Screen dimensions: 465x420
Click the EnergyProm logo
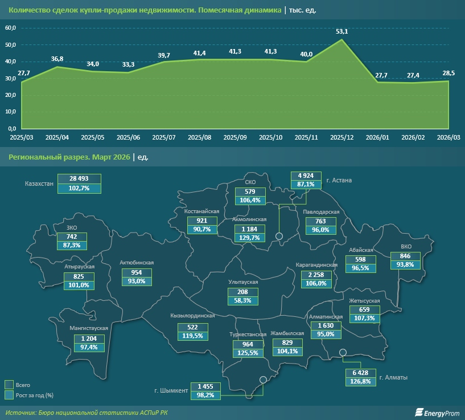pyautogui.click(x=436, y=412)
